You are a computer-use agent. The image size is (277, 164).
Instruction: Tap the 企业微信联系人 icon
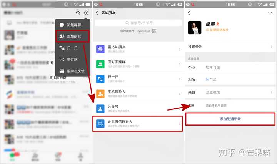(100, 124)
